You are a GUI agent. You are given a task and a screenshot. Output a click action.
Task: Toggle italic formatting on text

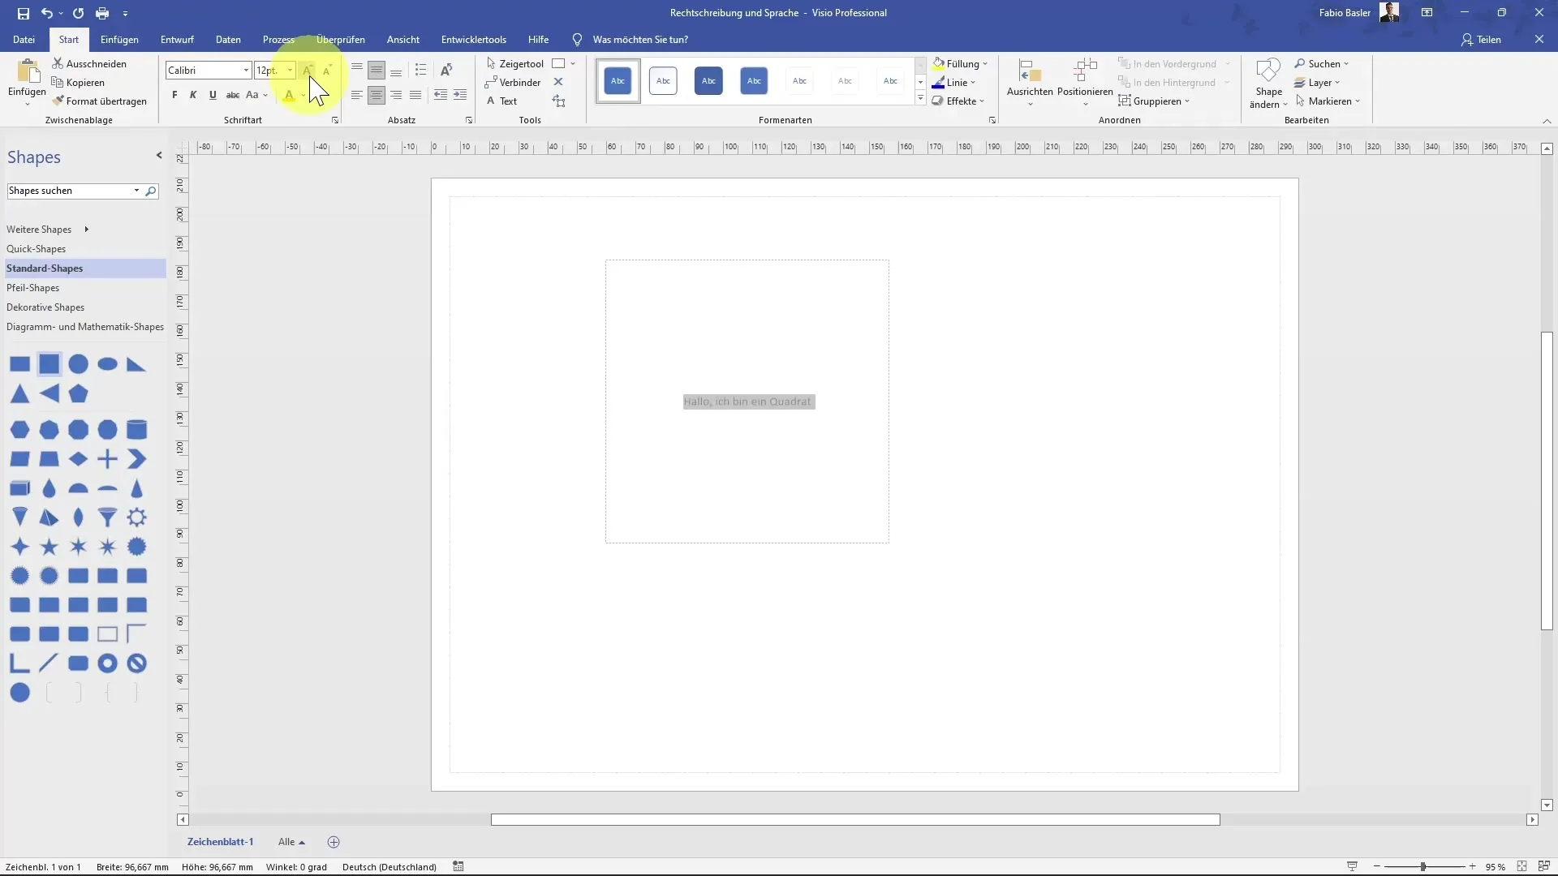(192, 94)
